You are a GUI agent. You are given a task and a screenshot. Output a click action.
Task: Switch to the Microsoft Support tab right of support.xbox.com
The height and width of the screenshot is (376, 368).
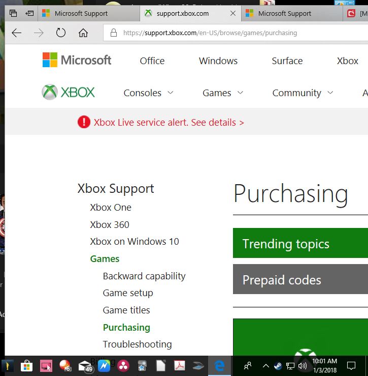tap(292, 13)
